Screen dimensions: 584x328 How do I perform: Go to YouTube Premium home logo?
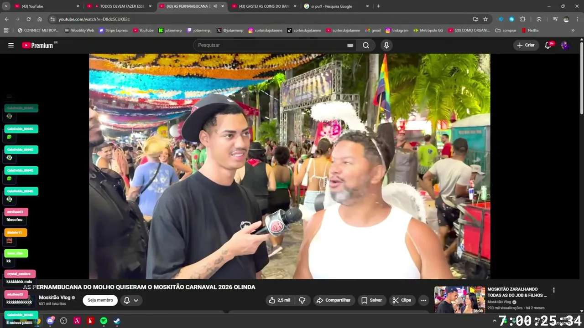click(37, 45)
